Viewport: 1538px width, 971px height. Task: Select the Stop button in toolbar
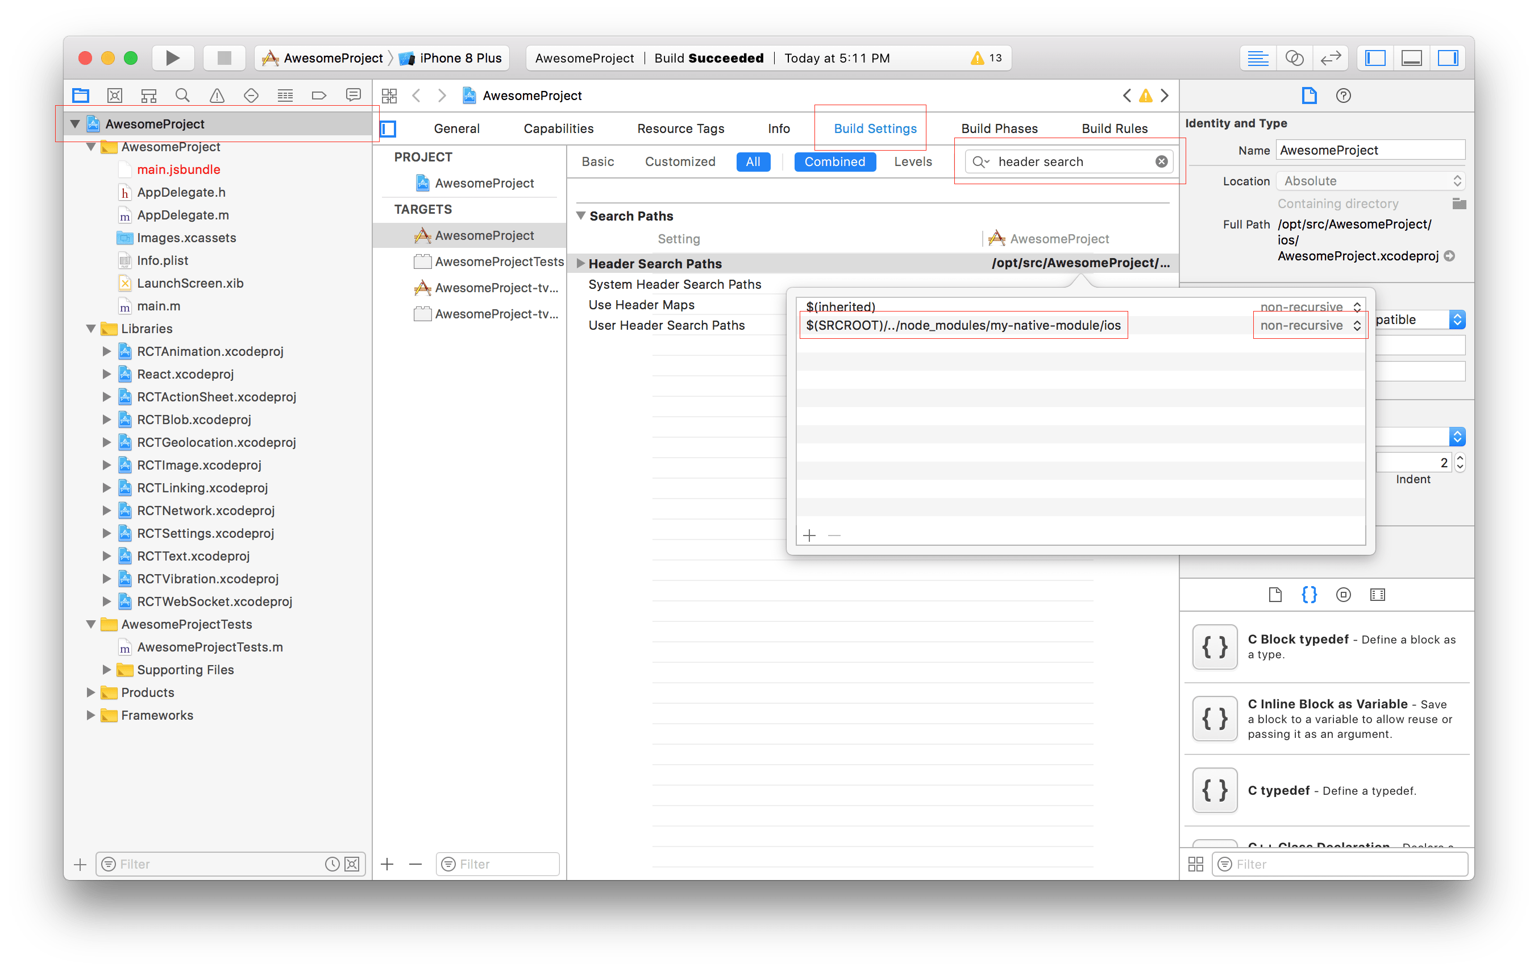pyautogui.click(x=222, y=57)
